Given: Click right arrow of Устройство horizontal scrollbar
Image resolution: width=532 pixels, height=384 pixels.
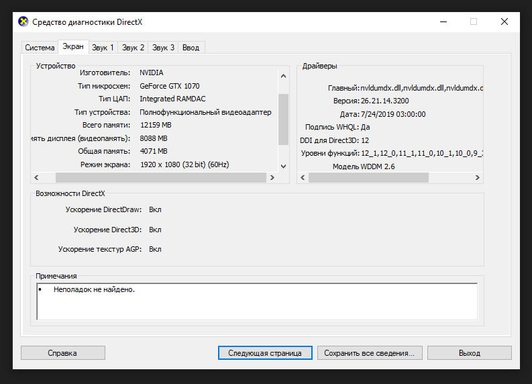Looking at the screenshot, I should click(x=272, y=178).
